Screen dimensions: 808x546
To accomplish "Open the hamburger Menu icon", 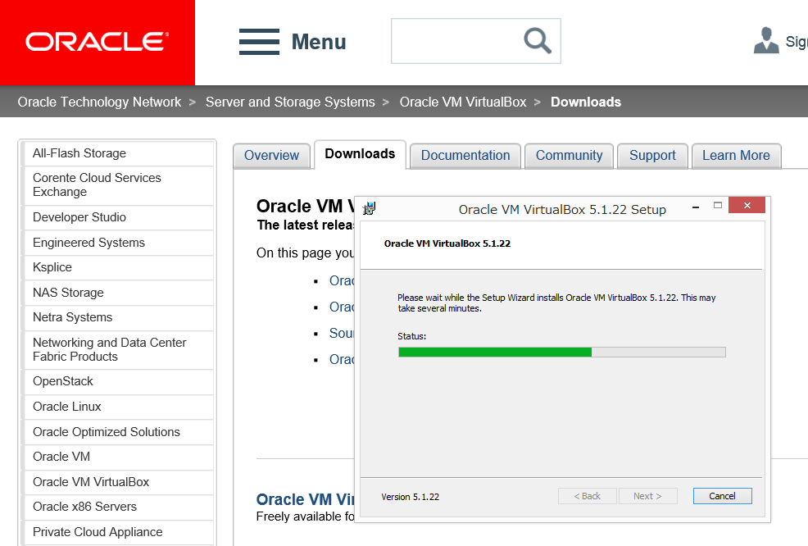I will click(259, 42).
